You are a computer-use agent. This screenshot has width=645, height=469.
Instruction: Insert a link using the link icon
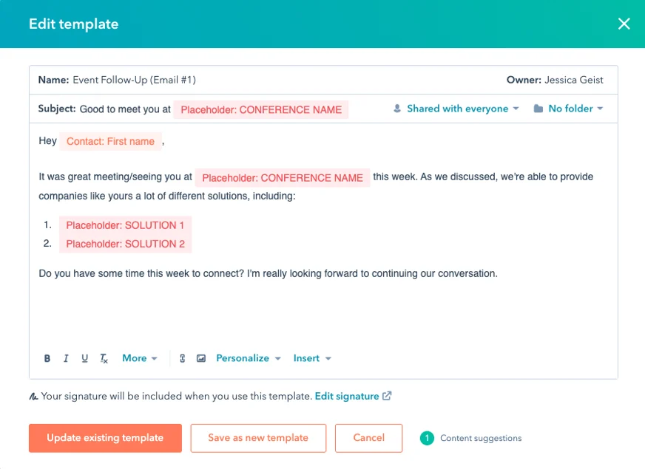182,358
